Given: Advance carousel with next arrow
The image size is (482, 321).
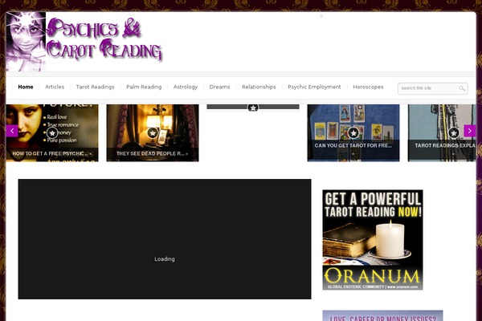Looking at the screenshot, I should click(470, 131).
